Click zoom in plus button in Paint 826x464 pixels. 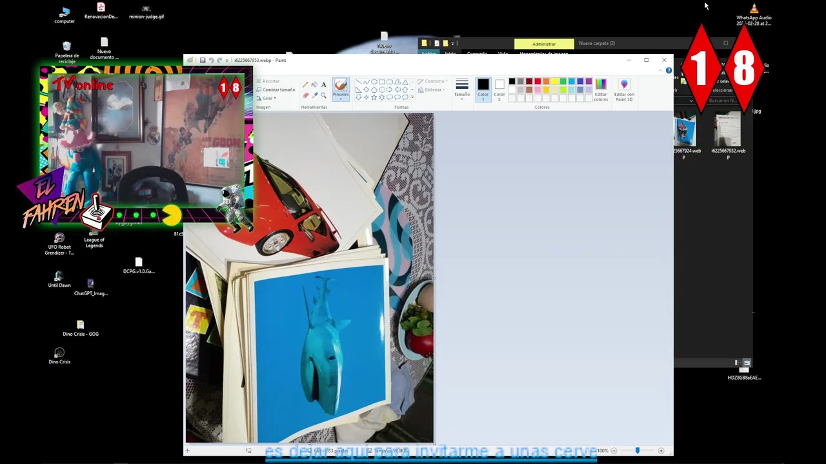pyautogui.click(x=661, y=450)
